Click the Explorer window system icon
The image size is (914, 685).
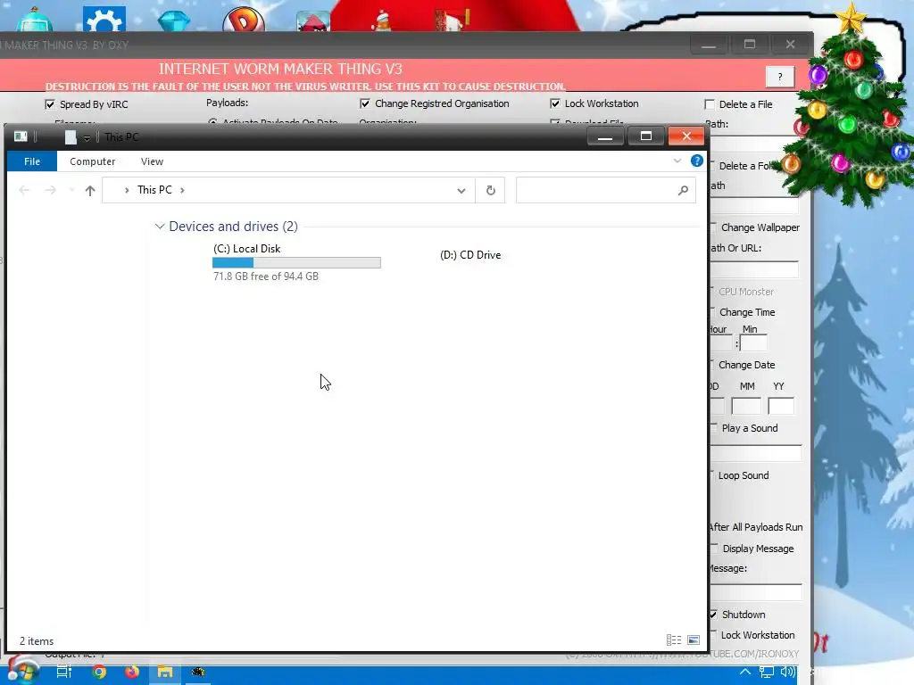point(21,136)
